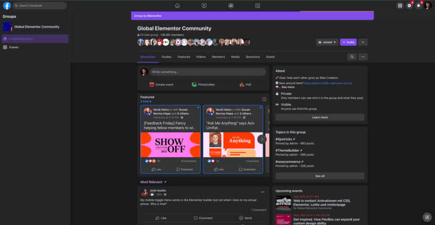This screenshot has width=435, height=225.
Task: Open the fb-welcome-survey link
Action: pyautogui.click(x=328, y=83)
